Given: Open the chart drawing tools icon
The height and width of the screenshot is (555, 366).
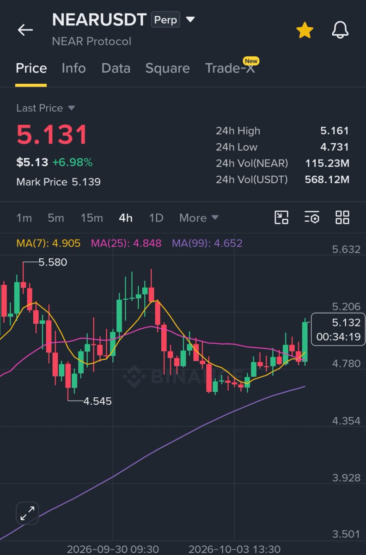Looking at the screenshot, I should coord(281,217).
